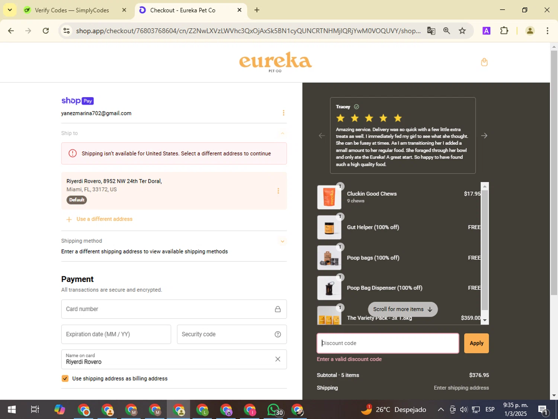Viewport: 558px width, 419px height.
Task: Switch to Verify Codes SimplyCodes tab
Action: (x=72, y=10)
